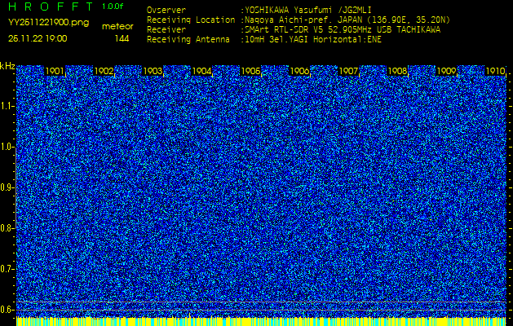Click the 1.0 frequency axis label
The image size is (513, 326).
[x=7, y=148]
